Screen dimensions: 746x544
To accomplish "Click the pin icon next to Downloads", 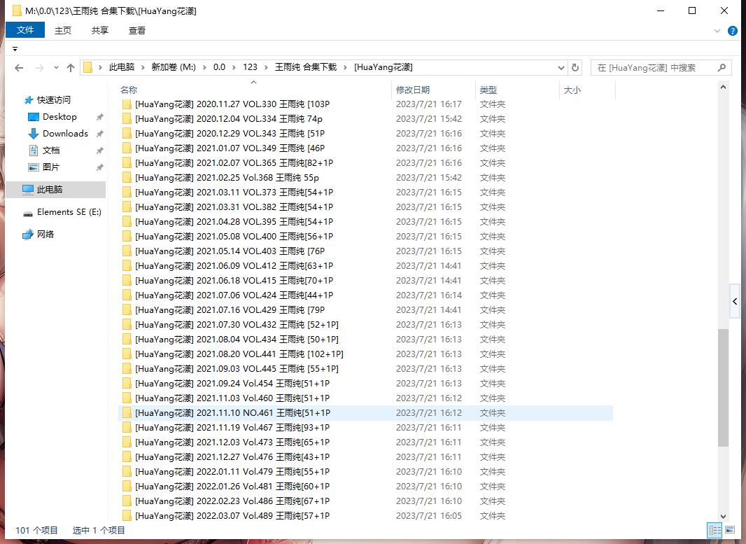I will coord(99,134).
